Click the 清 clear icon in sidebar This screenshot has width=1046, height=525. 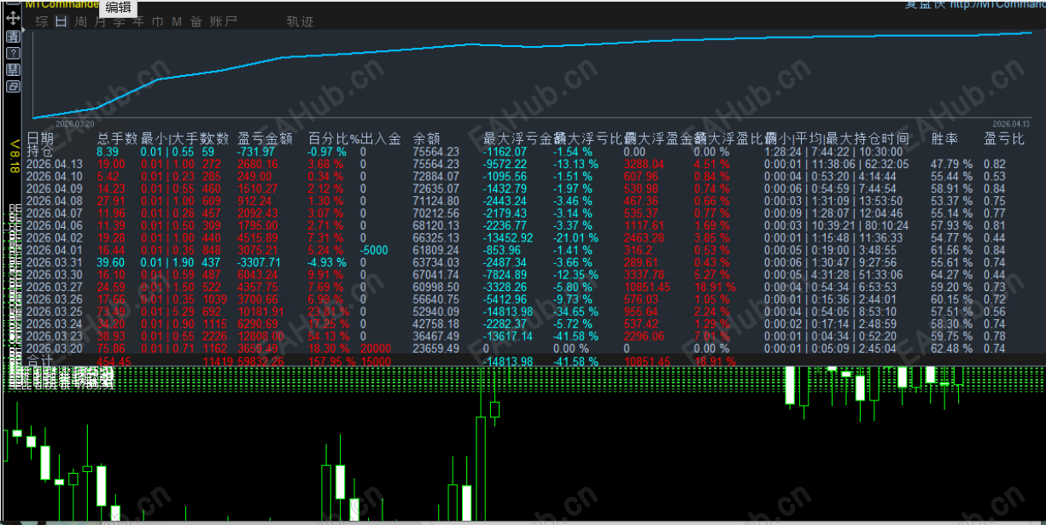[13, 37]
